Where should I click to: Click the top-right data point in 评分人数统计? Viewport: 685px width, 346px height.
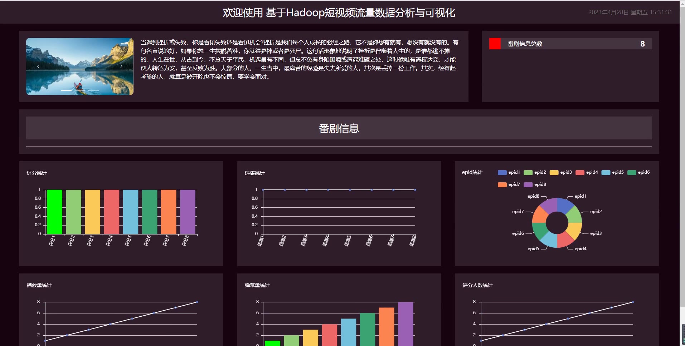[x=633, y=302]
